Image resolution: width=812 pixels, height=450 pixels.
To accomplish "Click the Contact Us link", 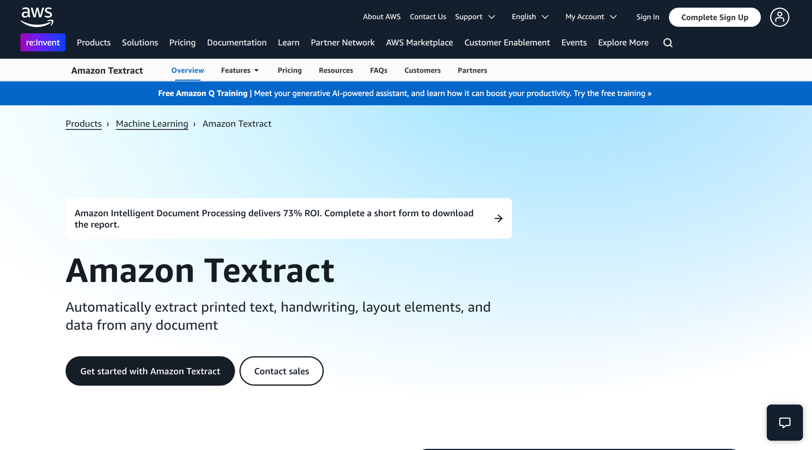I will (428, 17).
